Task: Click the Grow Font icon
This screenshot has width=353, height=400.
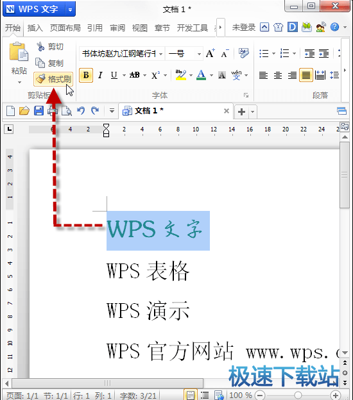Action: click(211, 53)
